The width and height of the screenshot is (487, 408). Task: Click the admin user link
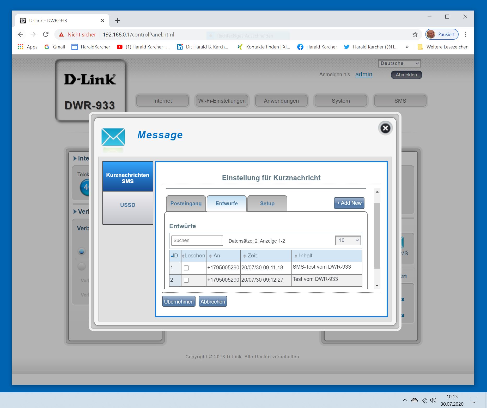[364, 74]
